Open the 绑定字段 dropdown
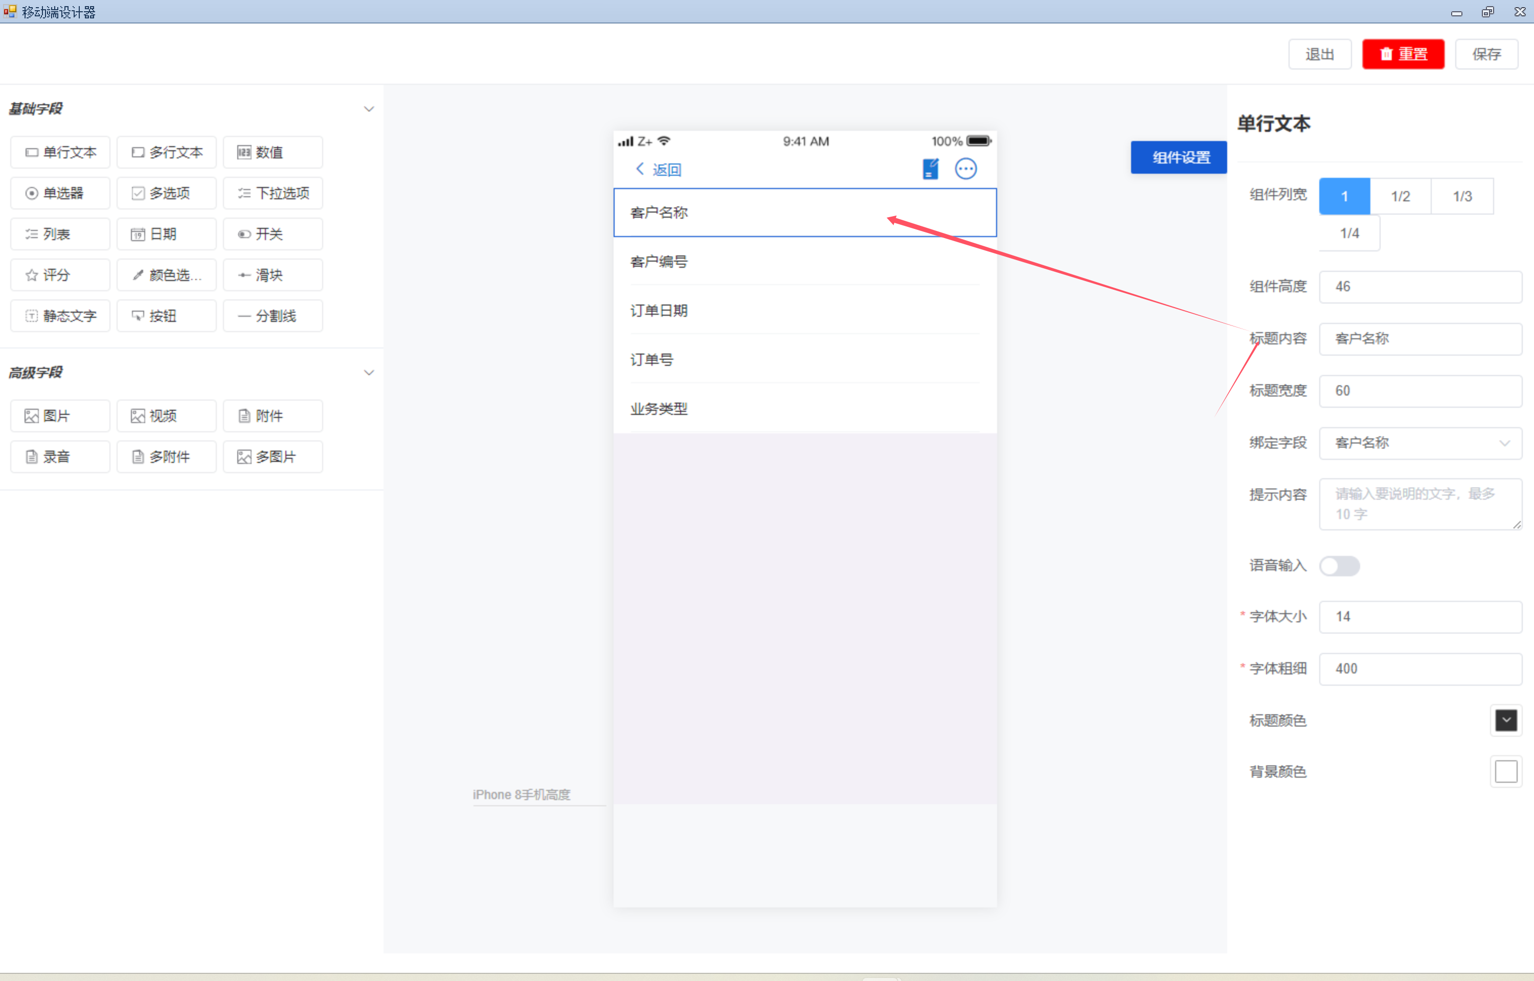 1420,442
